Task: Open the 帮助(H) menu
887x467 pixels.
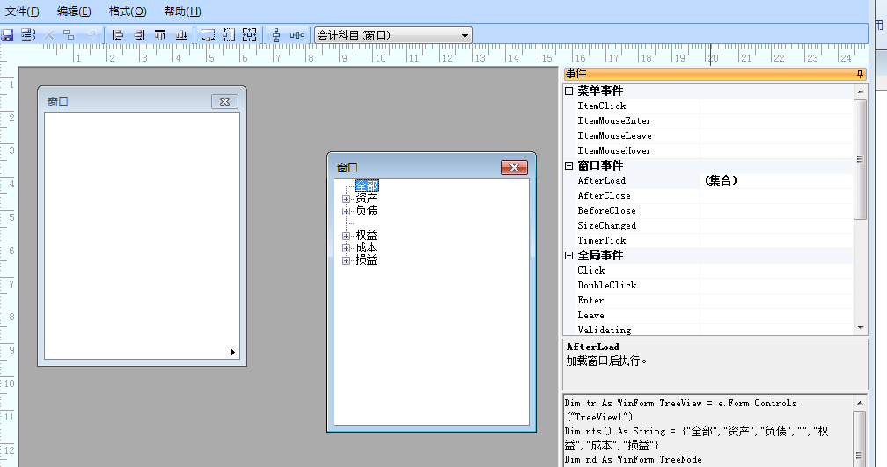Action: [182, 11]
